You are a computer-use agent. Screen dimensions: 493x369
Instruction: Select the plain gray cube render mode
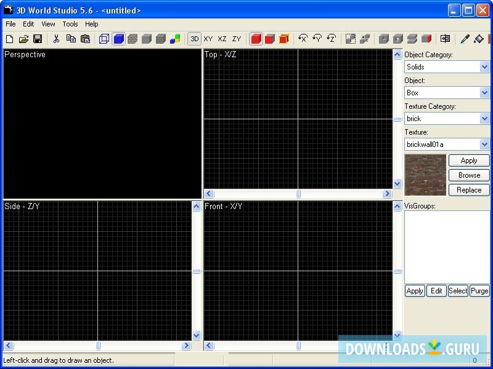pyautogui.click(x=147, y=39)
